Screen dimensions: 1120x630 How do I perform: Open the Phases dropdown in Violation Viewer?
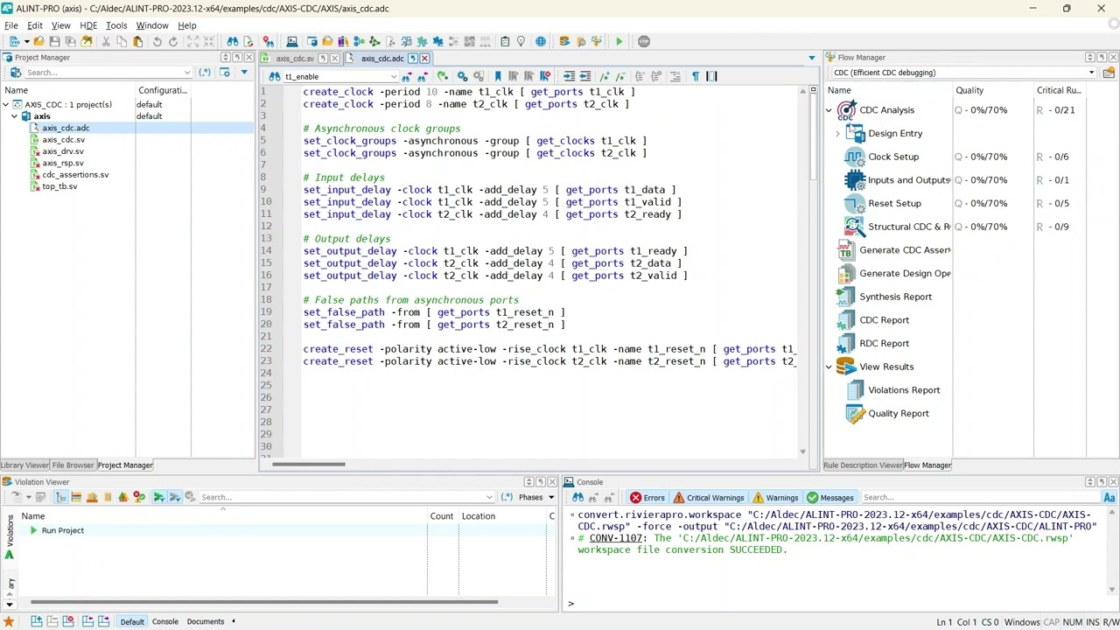[x=536, y=497]
